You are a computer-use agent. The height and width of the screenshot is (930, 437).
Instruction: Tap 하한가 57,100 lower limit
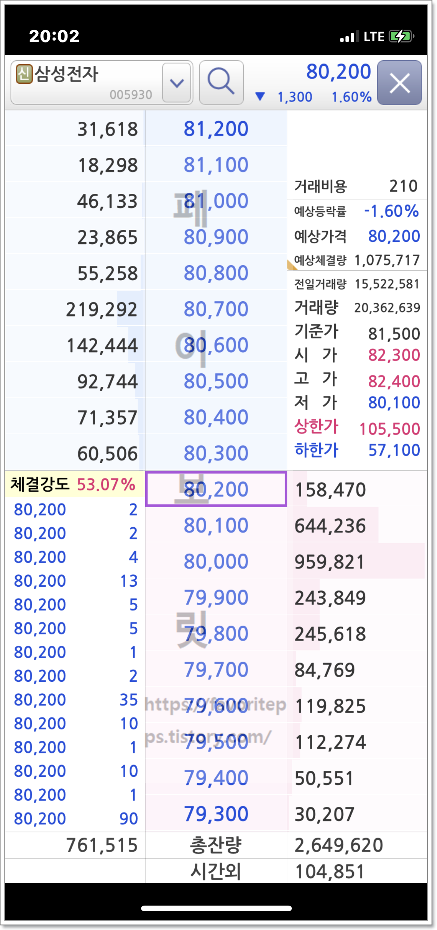pos(357,450)
